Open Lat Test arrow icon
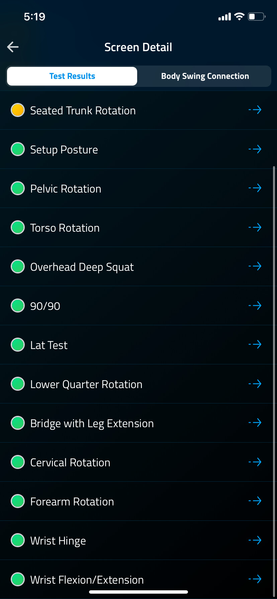The height and width of the screenshot is (599, 277). pos(255,345)
